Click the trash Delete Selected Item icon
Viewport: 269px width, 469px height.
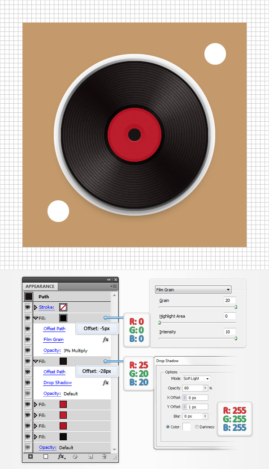104,456
